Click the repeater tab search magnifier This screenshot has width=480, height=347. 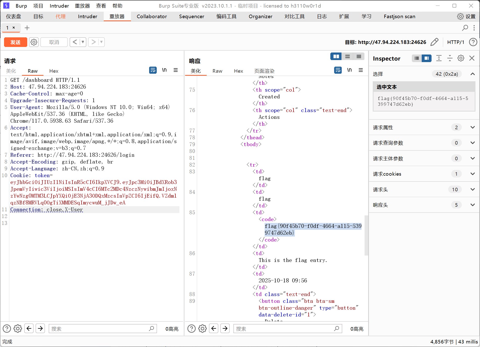pyautogui.click(x=465, y=28)
